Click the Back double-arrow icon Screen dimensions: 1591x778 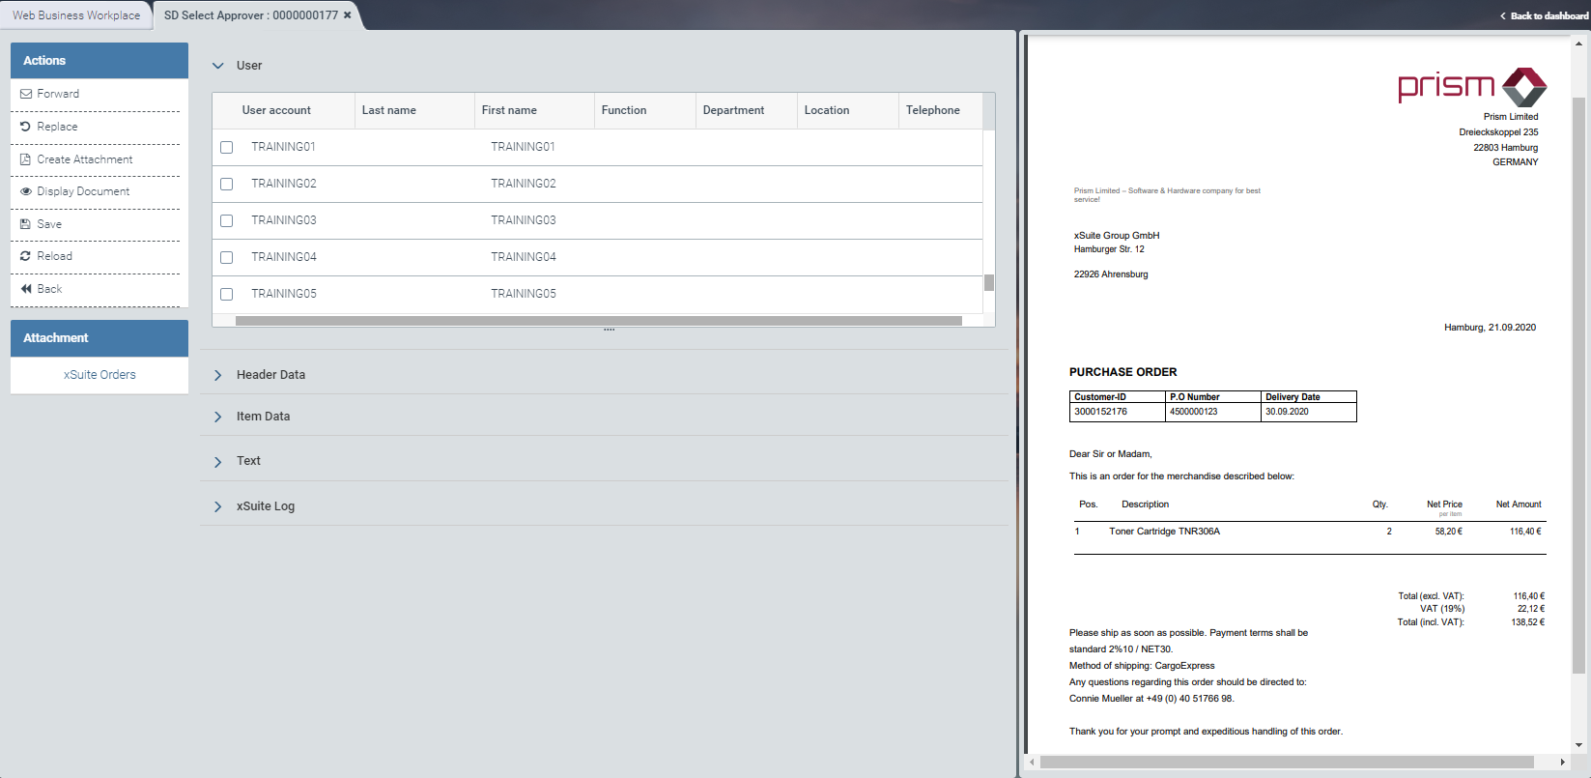click(26, 289)
